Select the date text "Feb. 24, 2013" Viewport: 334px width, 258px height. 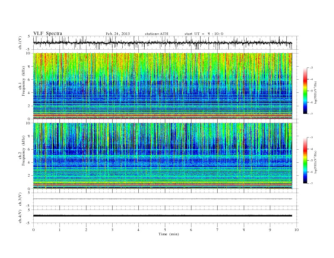[118, 34]
